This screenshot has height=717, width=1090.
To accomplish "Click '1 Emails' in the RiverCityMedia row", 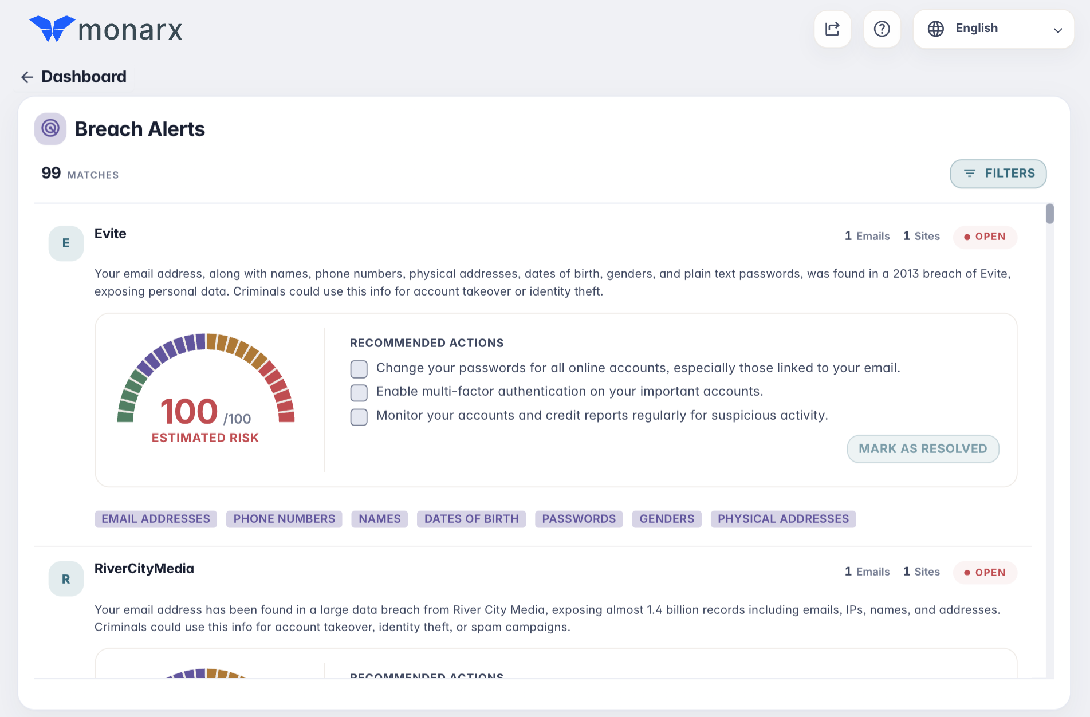I will tap(867, 572).
